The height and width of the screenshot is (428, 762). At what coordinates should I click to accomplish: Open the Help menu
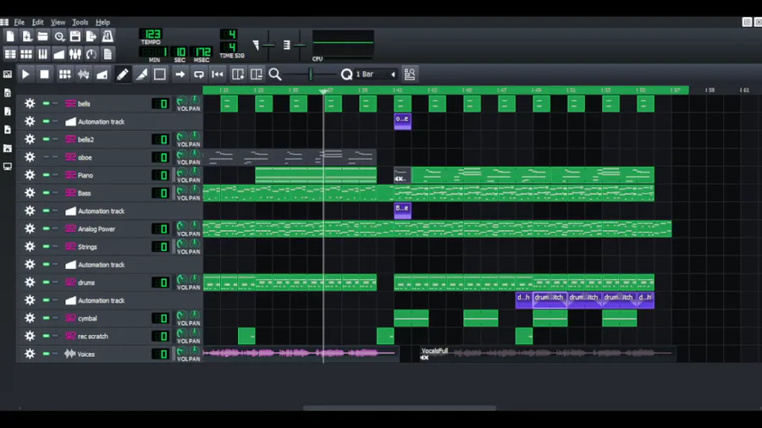click(102, 22)
